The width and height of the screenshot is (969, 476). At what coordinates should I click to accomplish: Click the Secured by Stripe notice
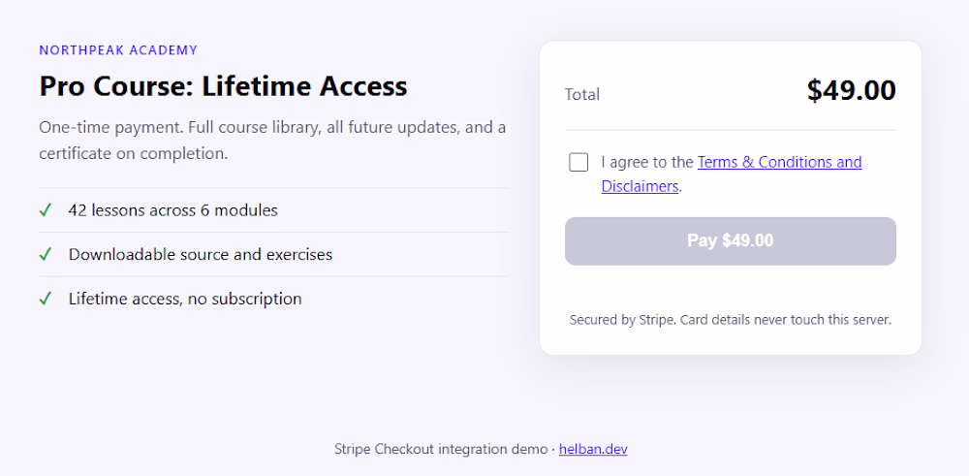click(731, 320)
